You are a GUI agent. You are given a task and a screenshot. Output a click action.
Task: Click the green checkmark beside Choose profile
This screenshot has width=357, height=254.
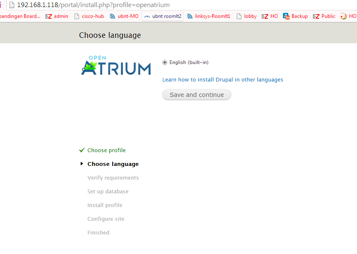pyautogui.click(x=82, y=150)
